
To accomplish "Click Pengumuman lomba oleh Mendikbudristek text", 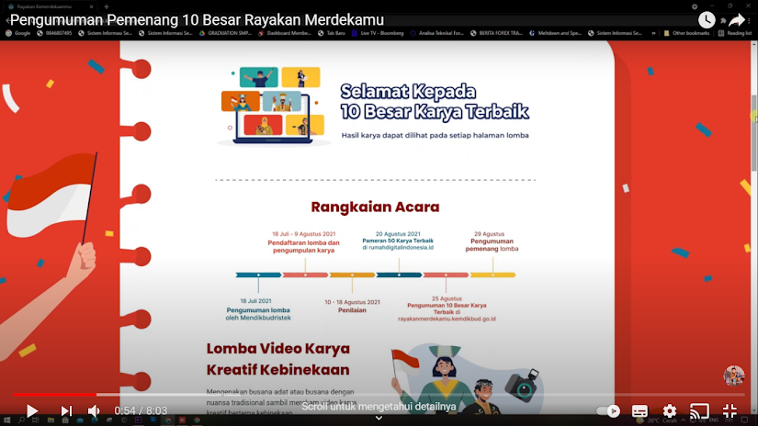I will 258,314.
